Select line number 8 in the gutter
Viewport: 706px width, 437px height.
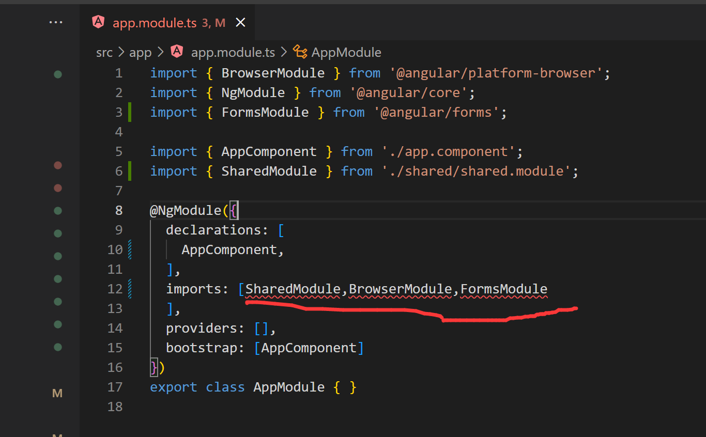coord(119,211)
